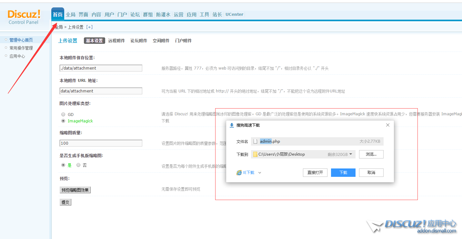
Task: Click the IE下载 browser icon
Action: (x=239, y=173)
